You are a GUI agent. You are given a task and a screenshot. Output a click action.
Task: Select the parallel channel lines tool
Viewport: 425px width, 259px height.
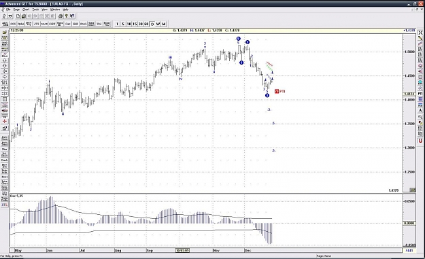tap(420, 44)
